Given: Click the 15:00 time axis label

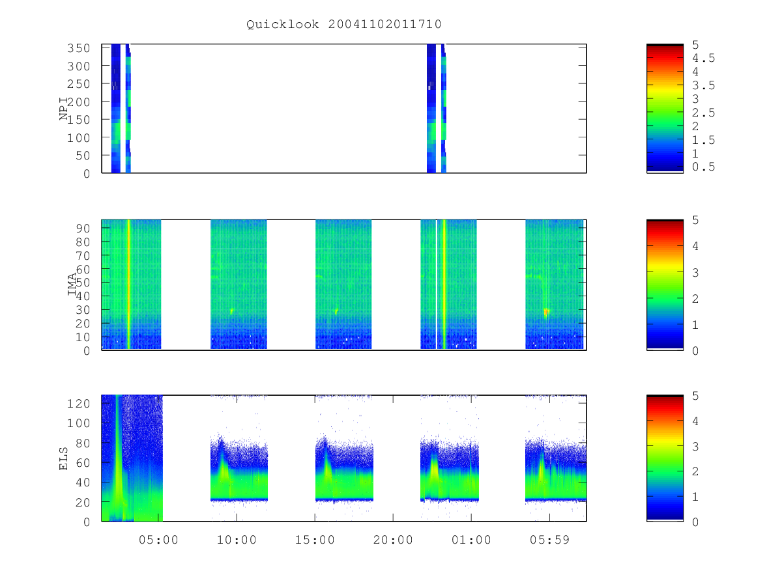Looking at the screenshot, I should coord(315,540).
